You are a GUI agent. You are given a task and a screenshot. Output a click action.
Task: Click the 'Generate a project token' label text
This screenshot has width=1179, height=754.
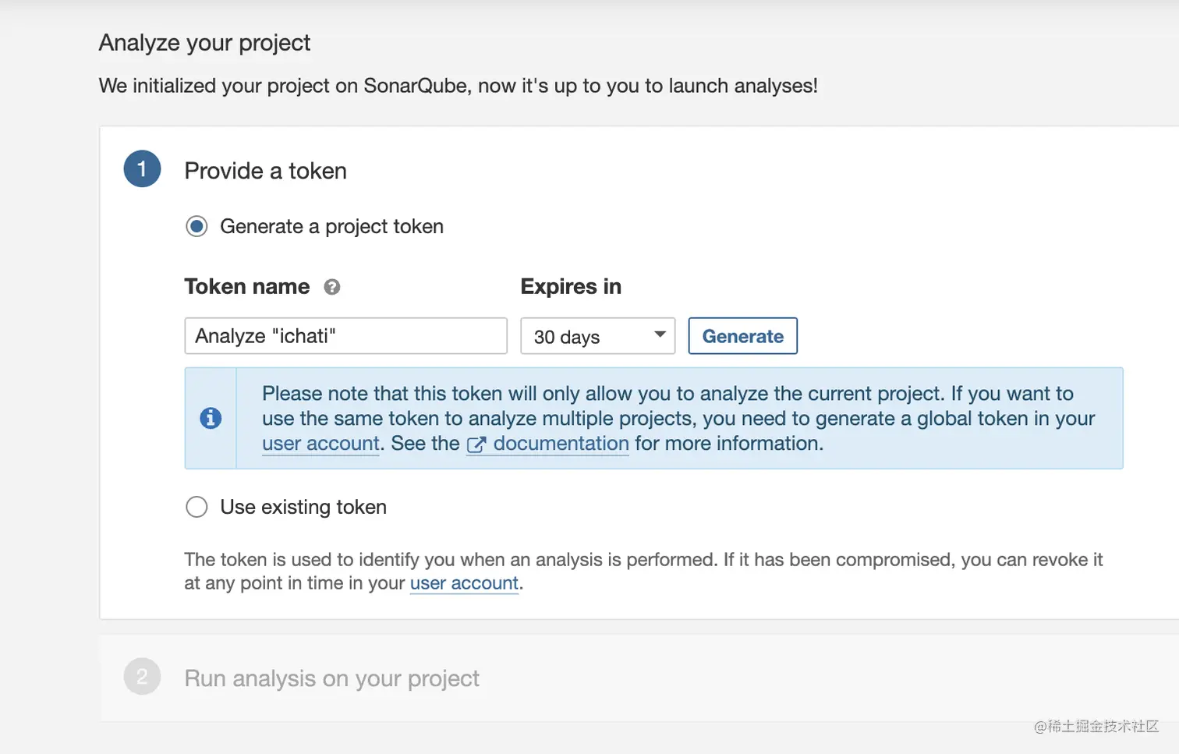click(331, 227)
